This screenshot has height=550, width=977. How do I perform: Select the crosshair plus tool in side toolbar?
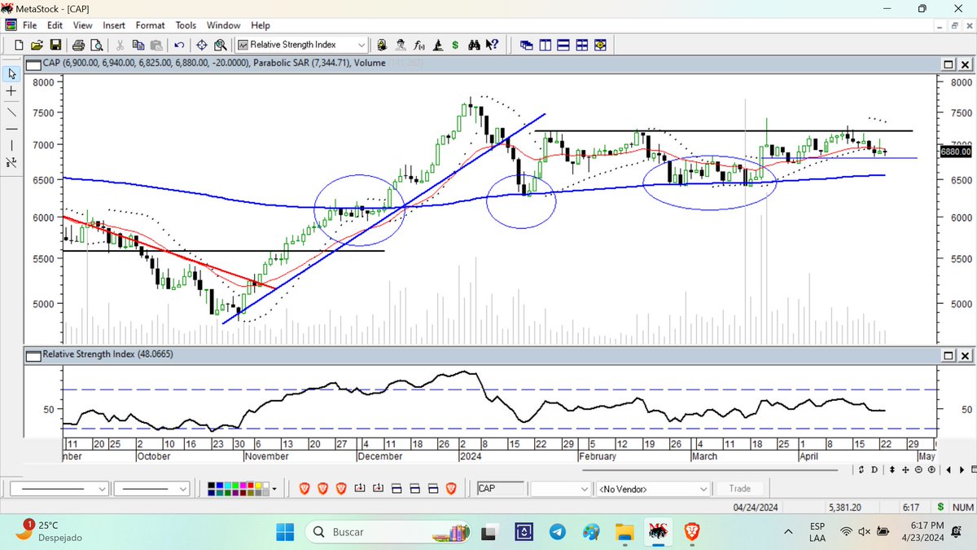[x=11, y=92]
